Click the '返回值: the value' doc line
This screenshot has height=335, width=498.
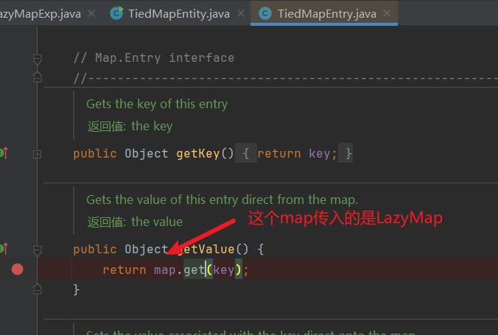click(x=135, y=222)
